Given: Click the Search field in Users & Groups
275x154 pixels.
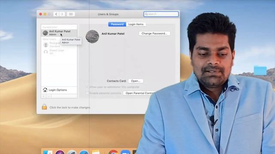Looking at the screenshot, I should point(161,14).
